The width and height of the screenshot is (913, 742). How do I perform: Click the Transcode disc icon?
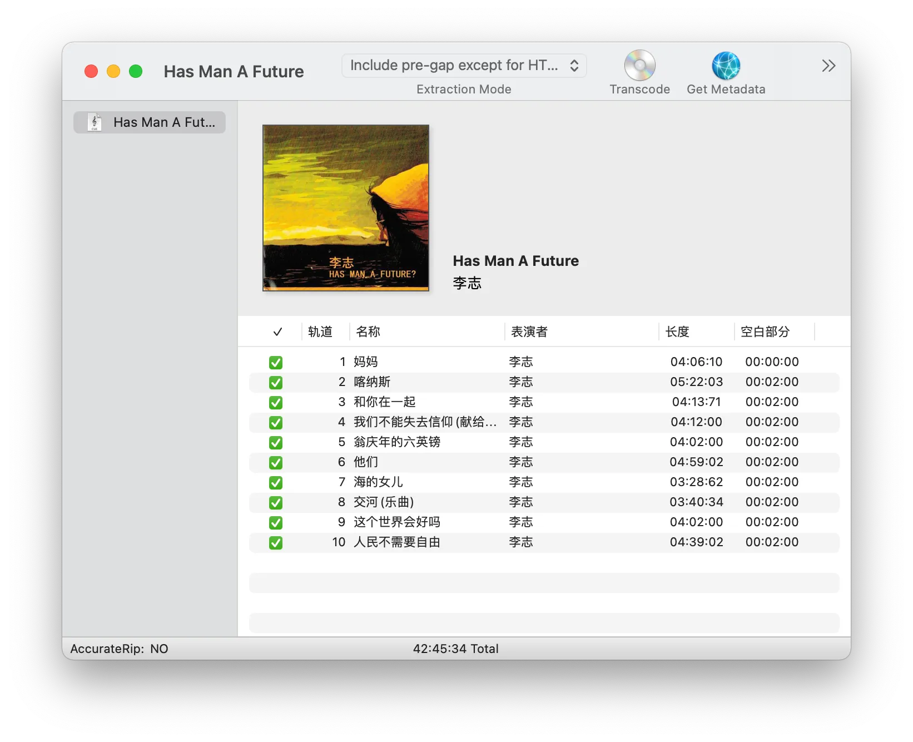639,66
